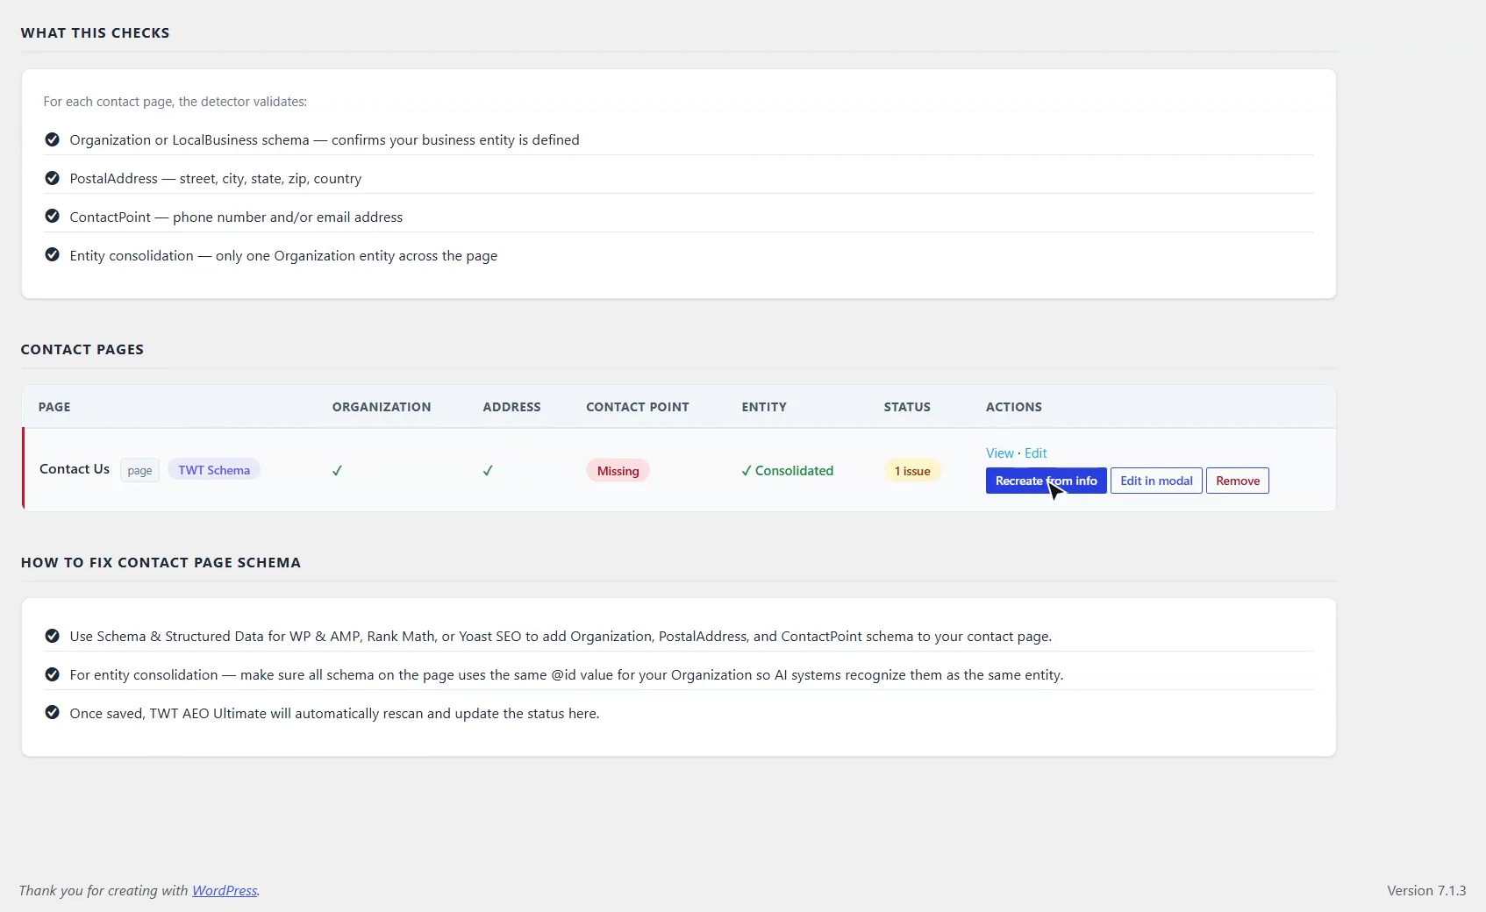Viewport: 1486px width, 912px height.
Task: Remove the Contact Us schema
Action: tap(1237, 481)
